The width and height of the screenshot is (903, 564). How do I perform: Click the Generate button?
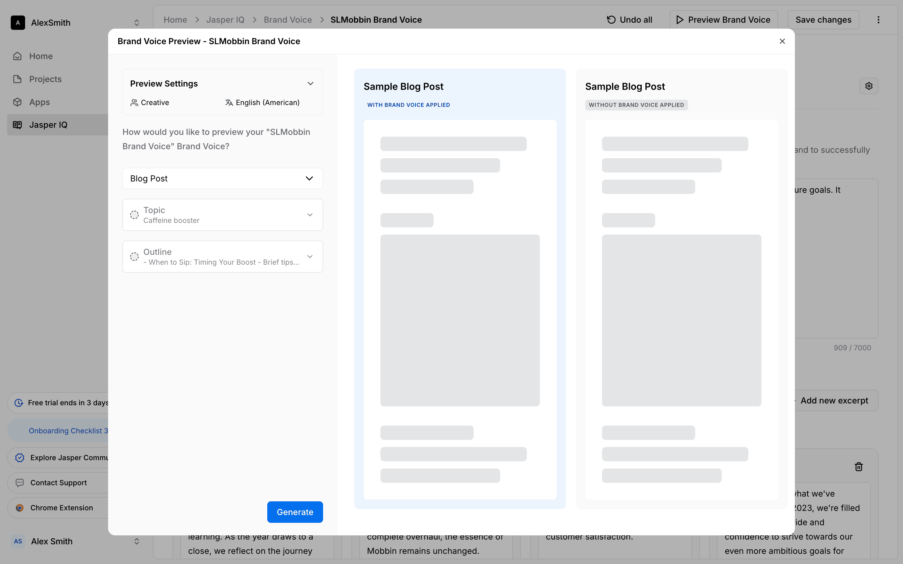[x=295, y=512]
